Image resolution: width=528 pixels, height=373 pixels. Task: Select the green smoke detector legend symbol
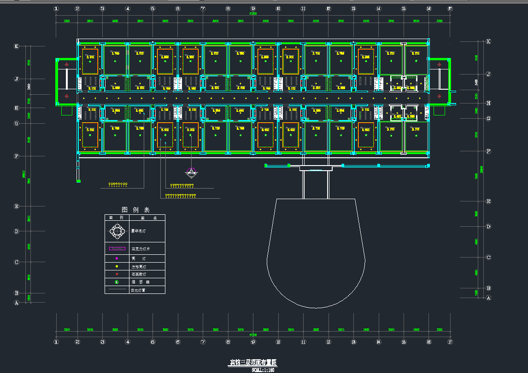click(x=117, y=282)
